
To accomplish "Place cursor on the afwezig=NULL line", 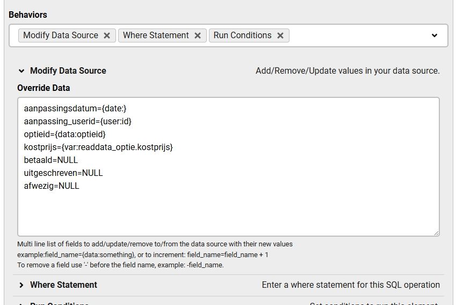I will tap(52, 186).
